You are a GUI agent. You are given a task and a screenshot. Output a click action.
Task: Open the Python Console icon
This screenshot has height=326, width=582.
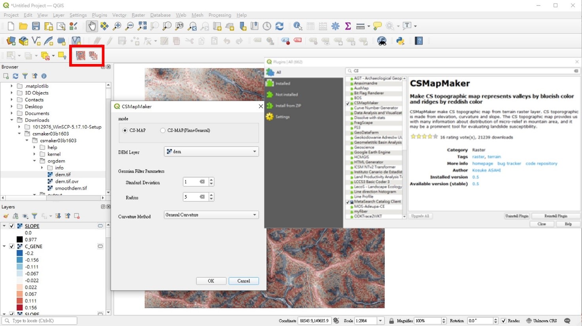(x=401, y=41)
